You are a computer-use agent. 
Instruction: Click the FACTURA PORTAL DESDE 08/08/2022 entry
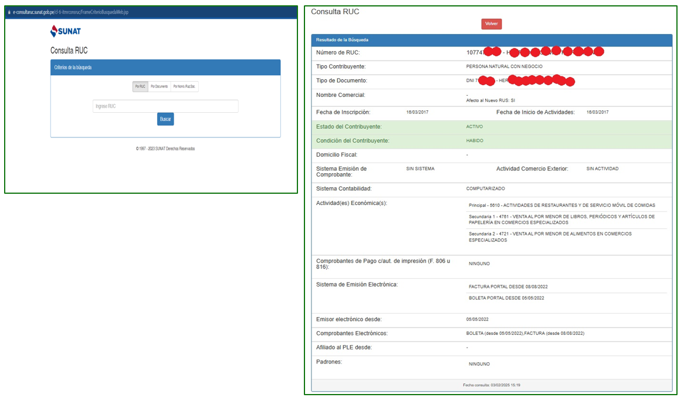click(508, 287)
